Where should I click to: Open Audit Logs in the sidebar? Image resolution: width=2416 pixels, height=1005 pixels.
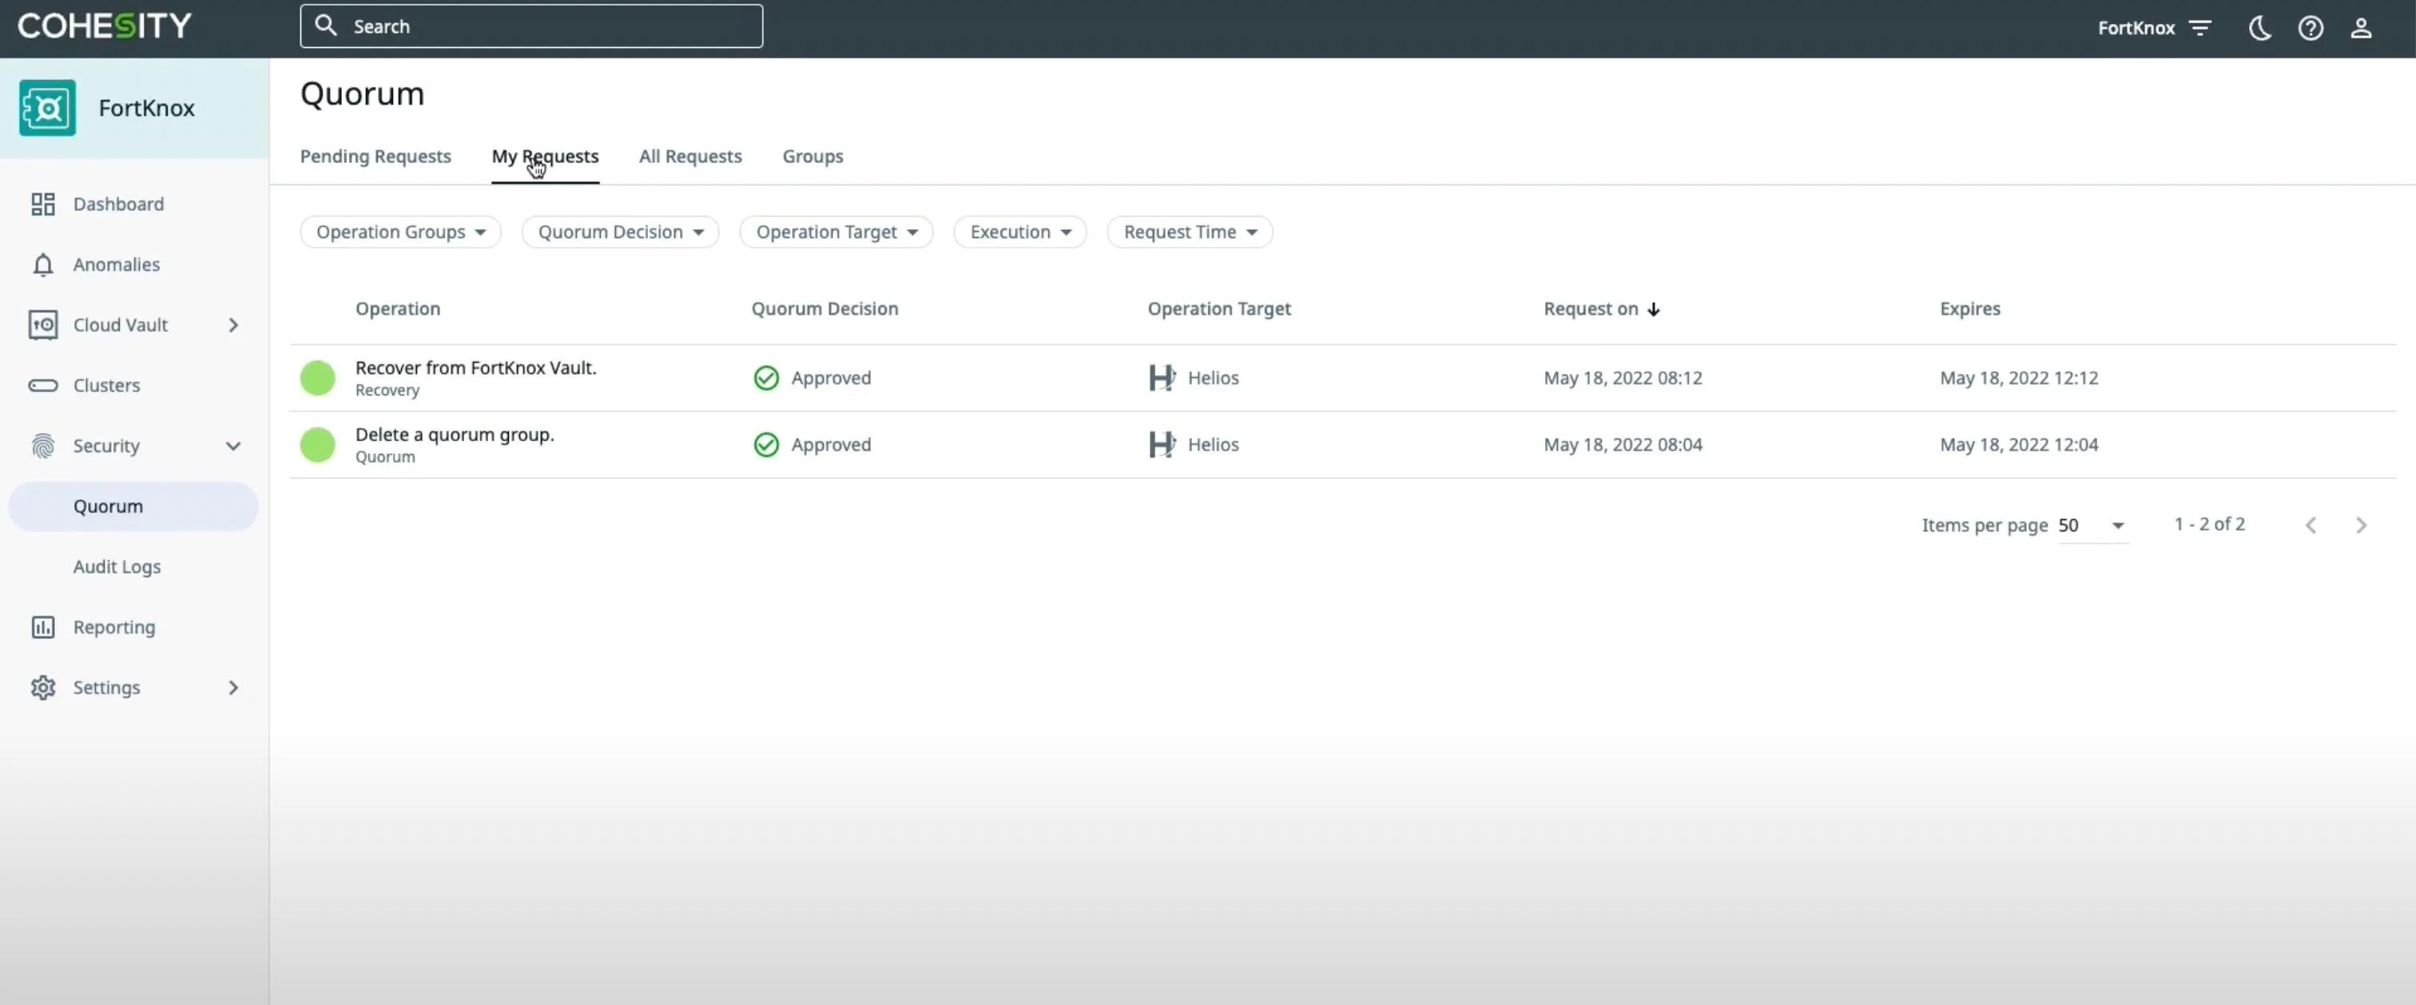pos(117,566)
